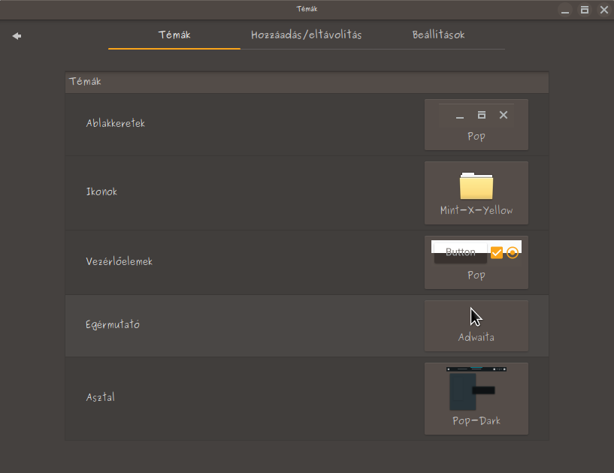The height and width of the screenshot is (473, 614).
Task: Open the Pop-Dark desktop theme selector
Action: pos(476,398)
